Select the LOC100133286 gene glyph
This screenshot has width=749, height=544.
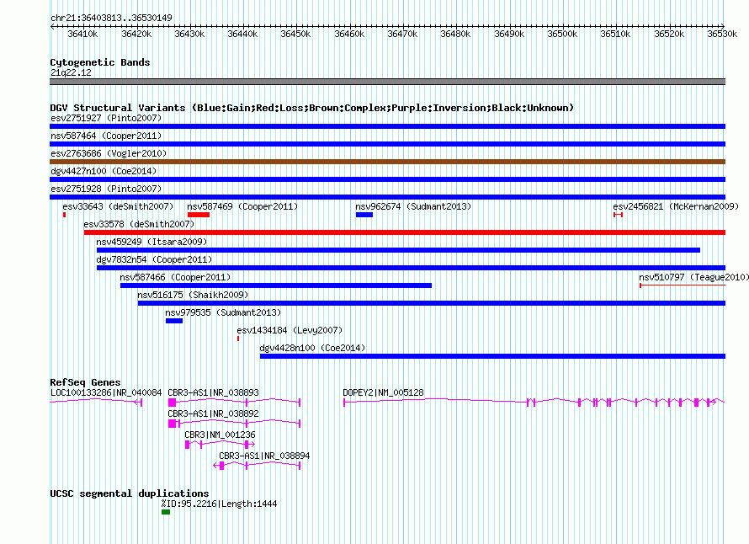click(x=96, y=403)
